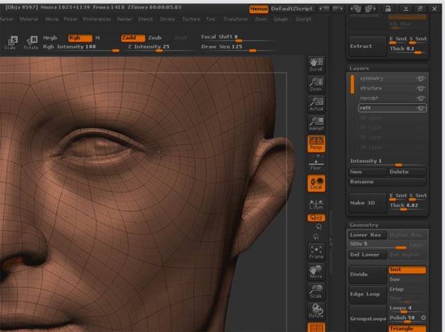Toggle visibility of resculpt layer

tap(421, 98)
